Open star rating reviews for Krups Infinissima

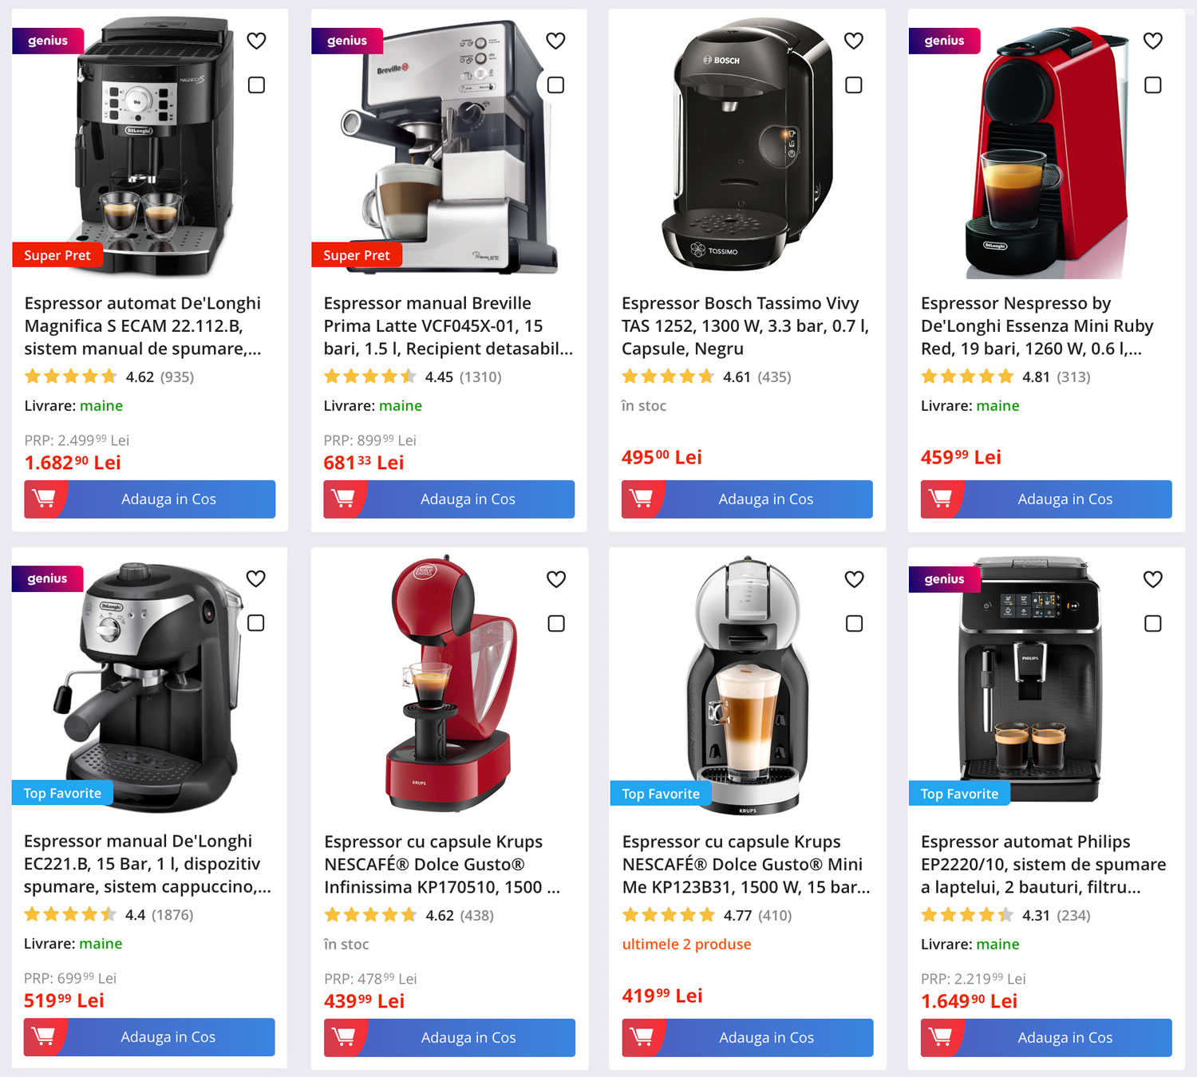pyautogui.click(x=370, y=915)
